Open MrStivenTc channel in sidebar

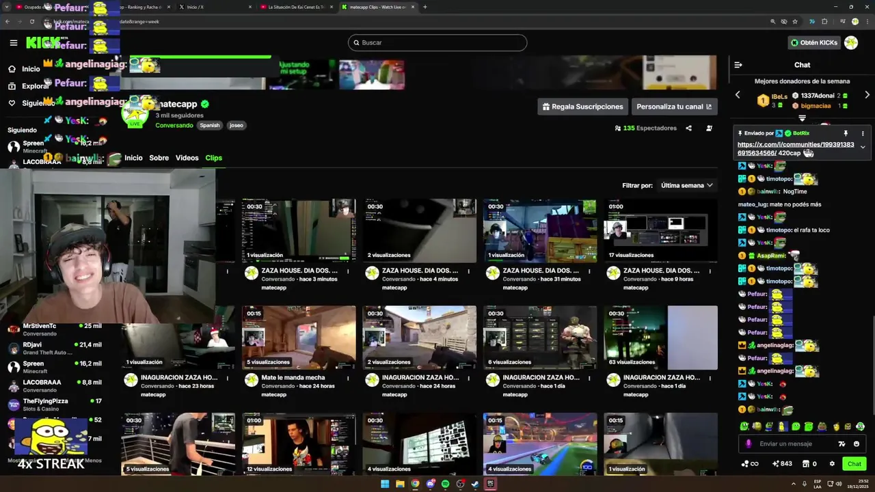tap(55, 329)
